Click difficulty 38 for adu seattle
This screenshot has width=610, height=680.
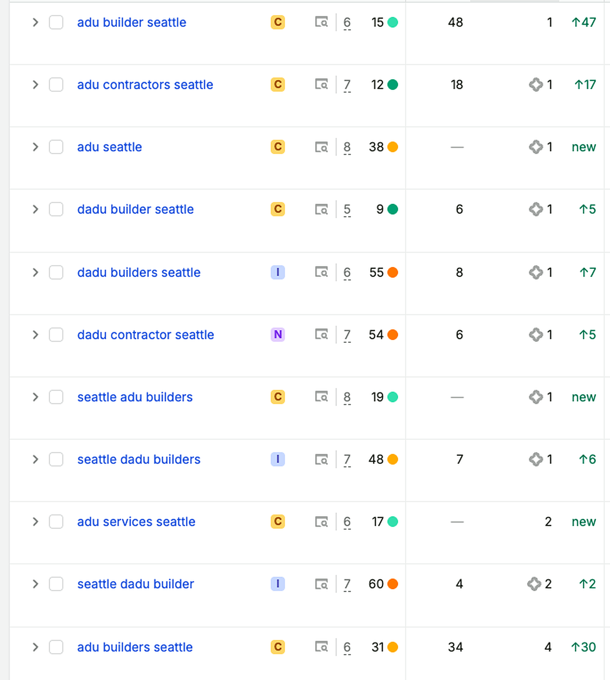pyautogui.click(x=376, y=147)
